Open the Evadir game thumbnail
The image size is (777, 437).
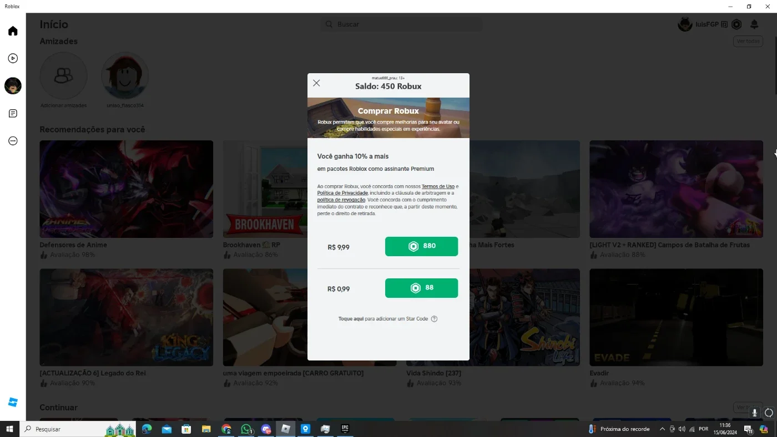[676, 317]
